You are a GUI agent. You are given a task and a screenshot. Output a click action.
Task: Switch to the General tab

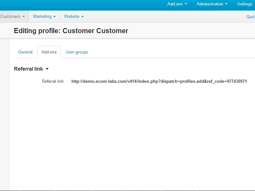pyautogui.click(x=25, y=52)
